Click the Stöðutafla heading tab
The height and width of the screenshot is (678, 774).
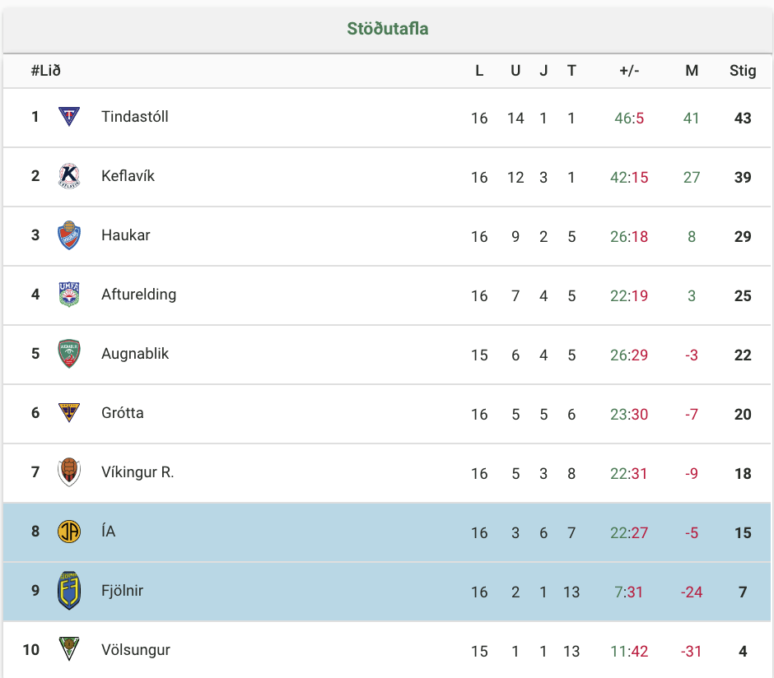point(388,29)
